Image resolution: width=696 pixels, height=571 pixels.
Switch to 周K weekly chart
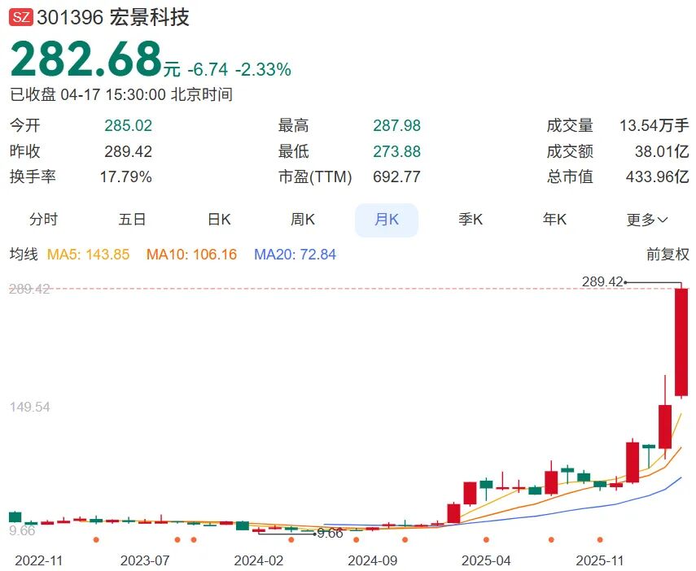pos(303,220)
